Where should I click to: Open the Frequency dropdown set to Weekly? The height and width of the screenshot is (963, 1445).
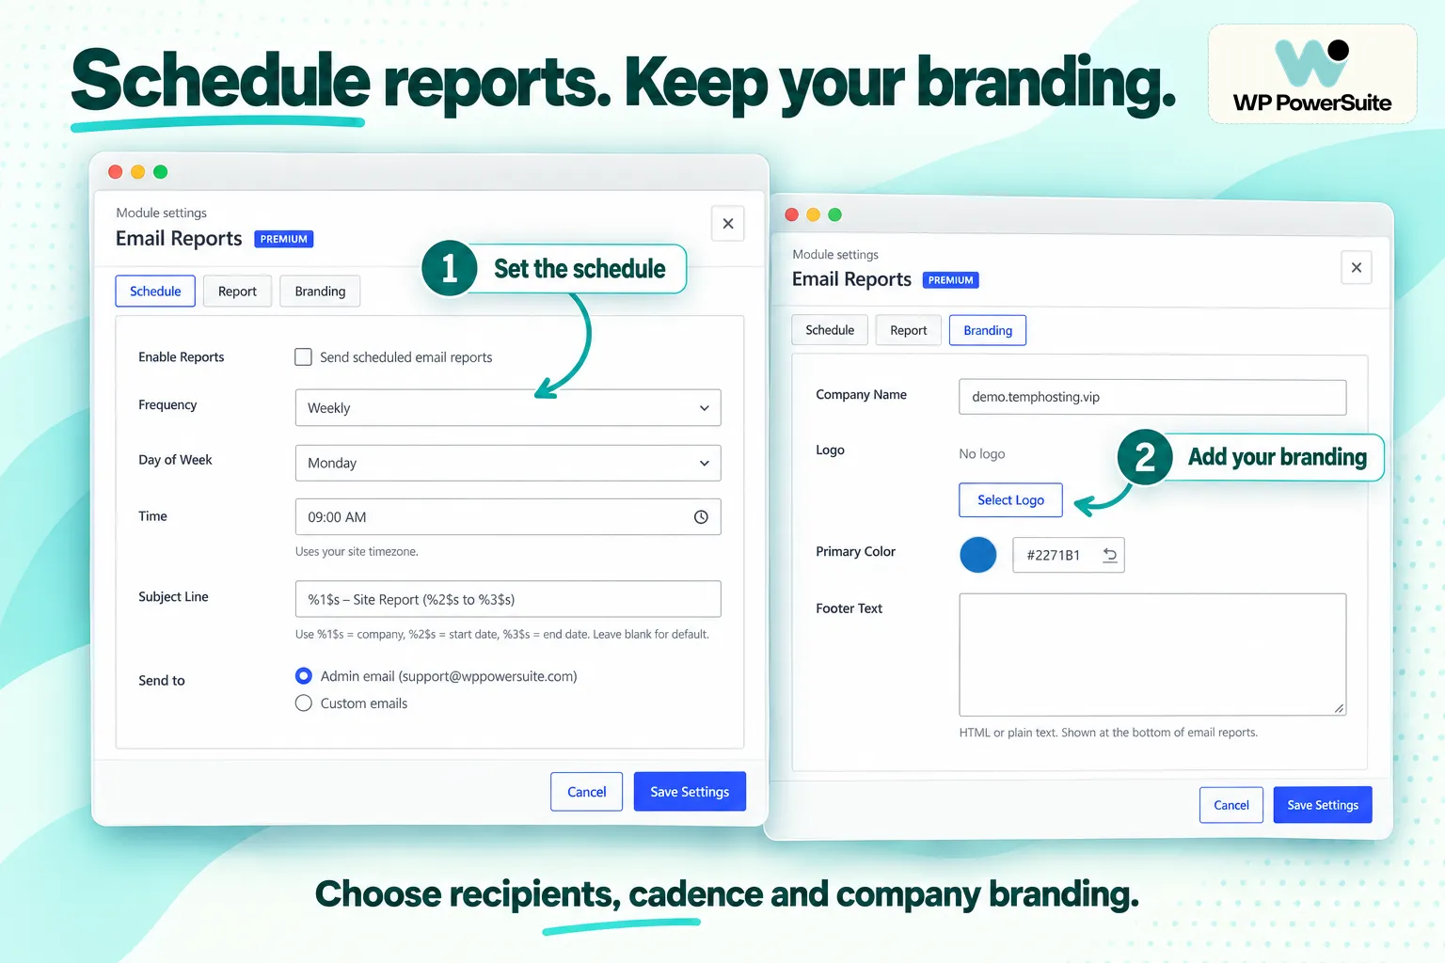tap(508, 408)
